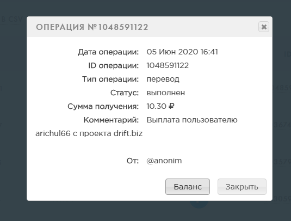Click the dimmed CSV export link behind dialog
This screenshot has width=291, height=221.
11,19
